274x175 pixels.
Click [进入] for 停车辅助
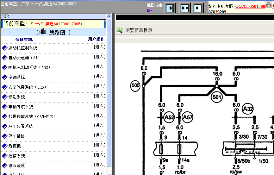click(x=100, y=135)
